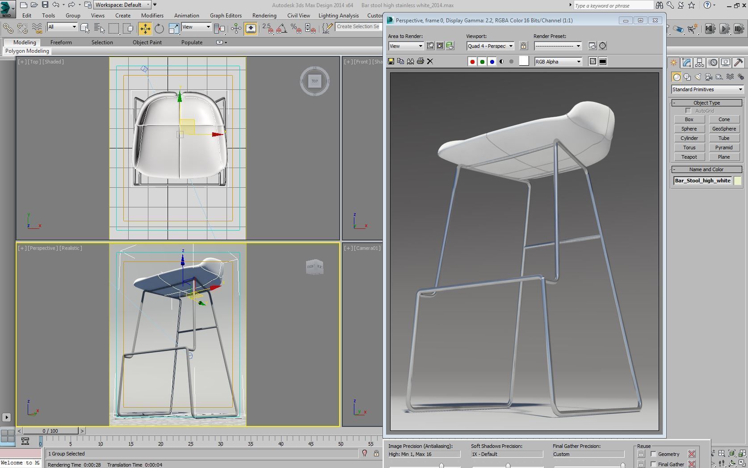Open the Lighting Analysis menu
This screenshot has width=748, height=468.
click(x=338, y=15)
